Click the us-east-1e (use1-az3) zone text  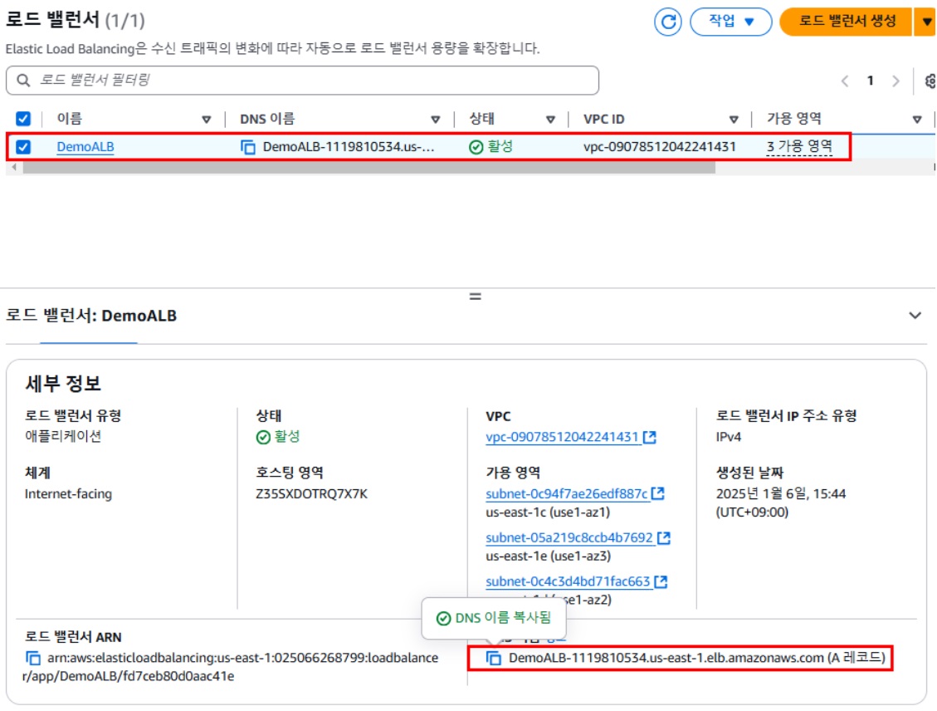click(x=548, y=557)
